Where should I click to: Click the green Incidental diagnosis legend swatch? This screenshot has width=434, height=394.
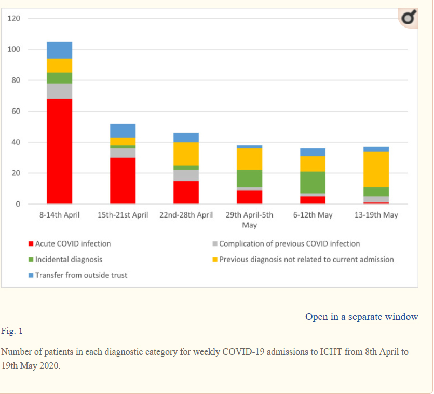[31, 260]
